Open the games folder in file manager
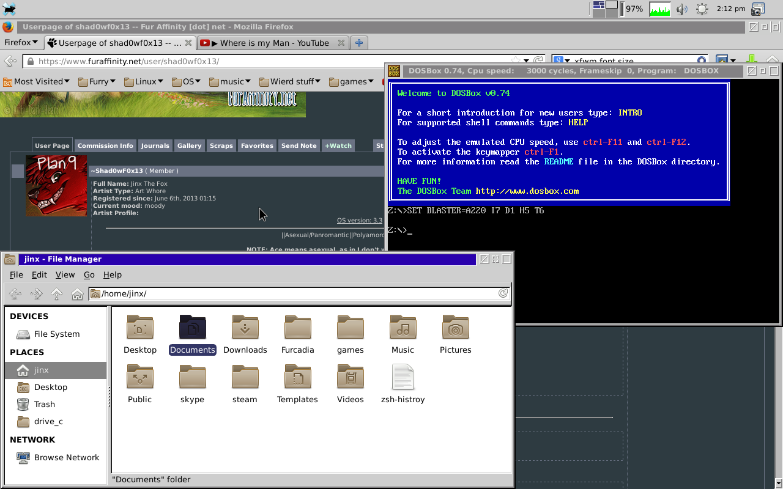The width and height of the screenshot is (783, 489). coord(351,327)
